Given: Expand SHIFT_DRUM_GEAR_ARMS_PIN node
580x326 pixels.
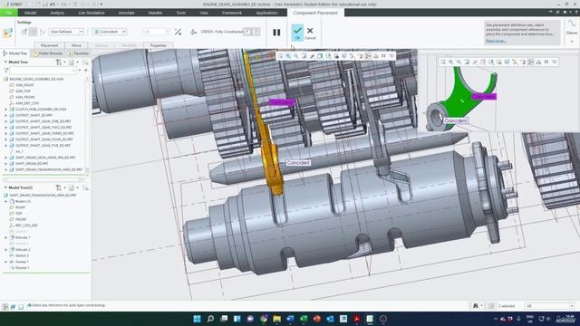Looking at the screenshot, I should click(x=5, y=158).
